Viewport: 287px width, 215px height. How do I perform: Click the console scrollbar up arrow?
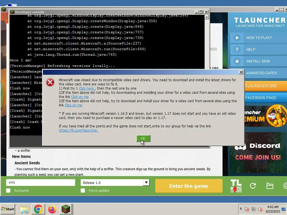(x=207, y=17)
